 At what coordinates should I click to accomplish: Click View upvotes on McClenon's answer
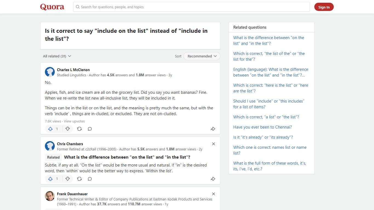click(x=74, y=121)
